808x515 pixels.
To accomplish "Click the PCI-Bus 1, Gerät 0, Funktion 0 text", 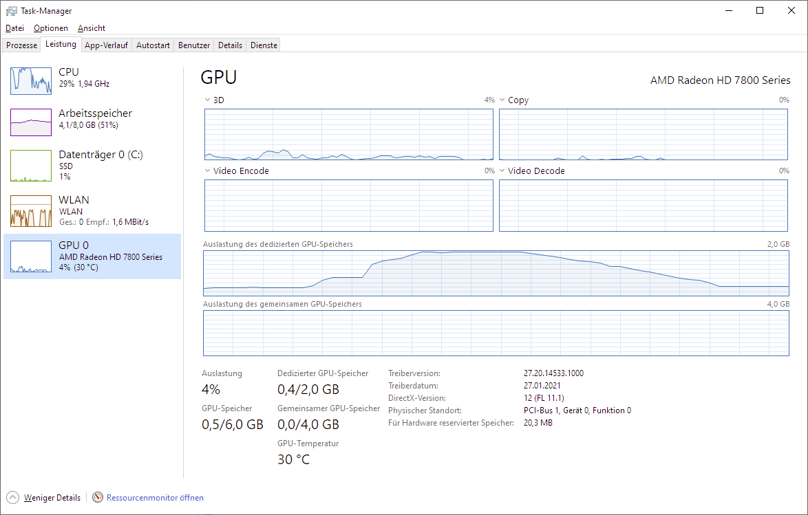I will click(577, 410).
